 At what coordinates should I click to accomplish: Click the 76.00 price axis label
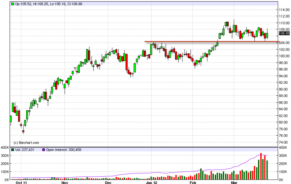click(x=284, y=136)
